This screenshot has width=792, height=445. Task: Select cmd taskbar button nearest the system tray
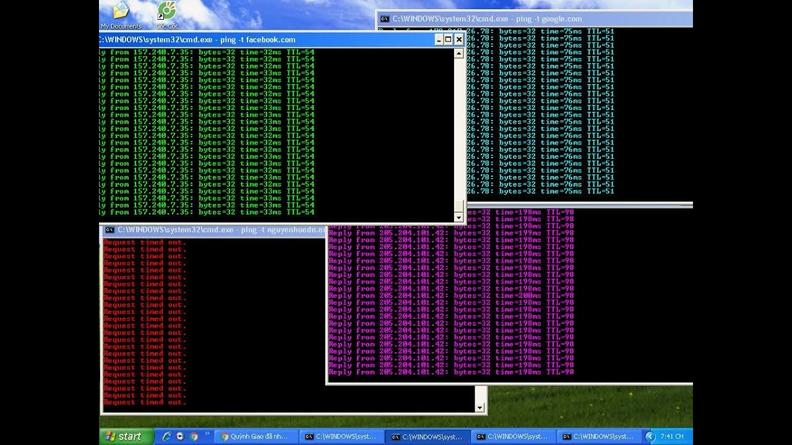coord(598,436)
